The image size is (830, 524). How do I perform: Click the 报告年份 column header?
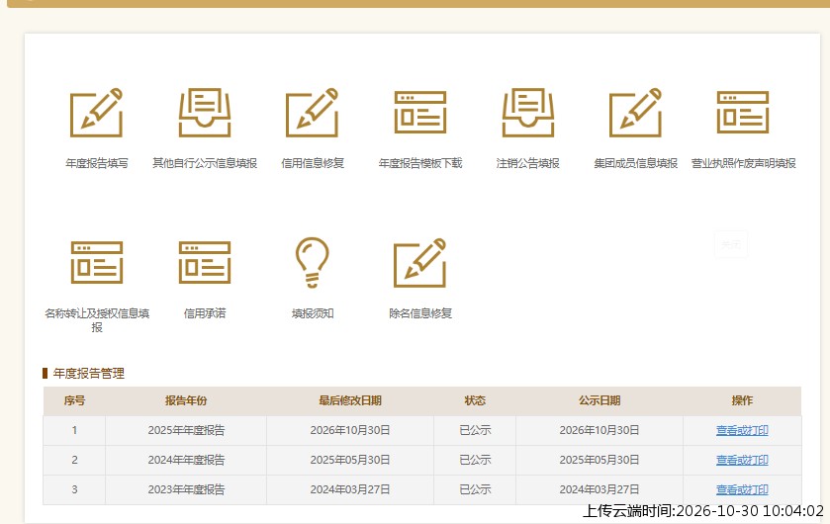tap(186, 400)
